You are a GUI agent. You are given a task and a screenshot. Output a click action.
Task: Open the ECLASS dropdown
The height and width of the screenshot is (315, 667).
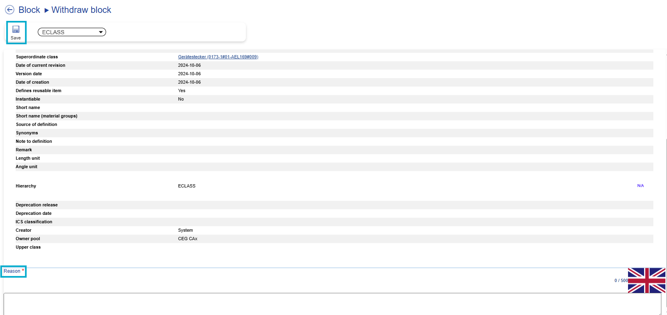click(x=72, y=32)
